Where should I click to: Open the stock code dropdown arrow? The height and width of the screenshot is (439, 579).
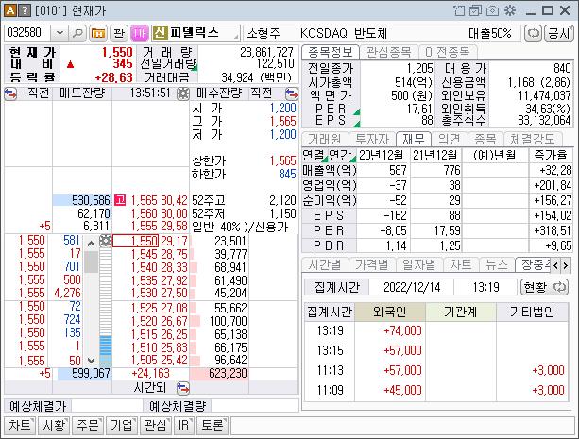point(60,33)
